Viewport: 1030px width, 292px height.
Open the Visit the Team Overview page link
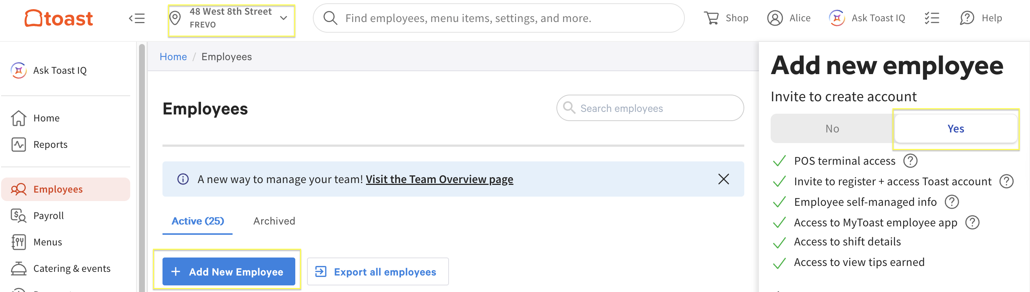[x=439, y=179]
